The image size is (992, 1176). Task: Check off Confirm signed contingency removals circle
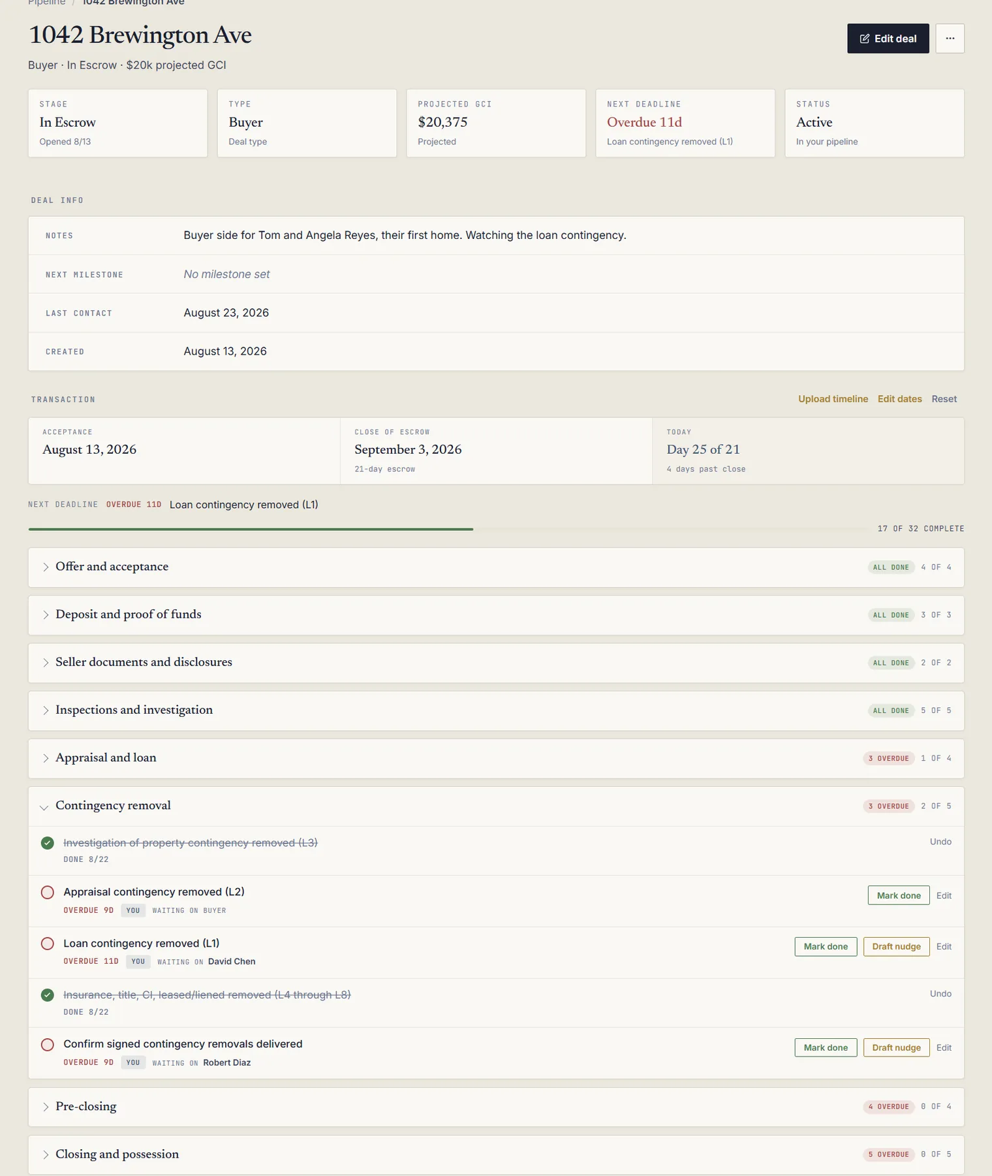coord(47,1044)
